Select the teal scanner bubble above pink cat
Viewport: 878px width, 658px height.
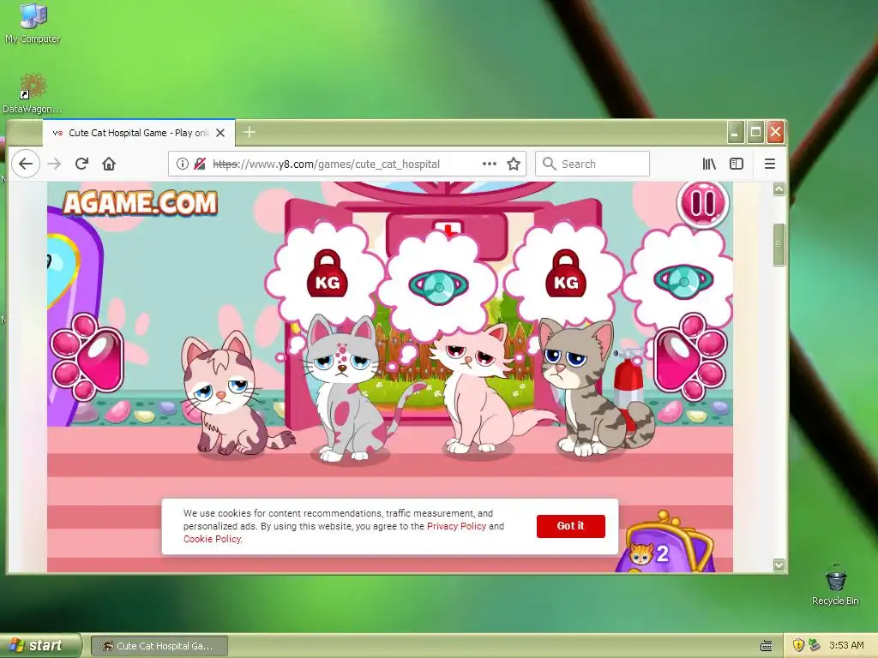[x=438, y=285]
